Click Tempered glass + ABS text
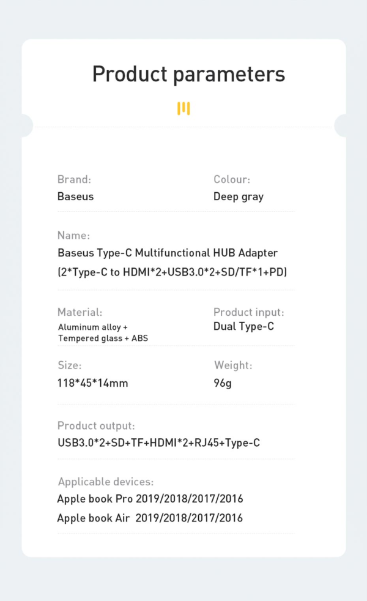367x601 pixels. tap(103, 338)
